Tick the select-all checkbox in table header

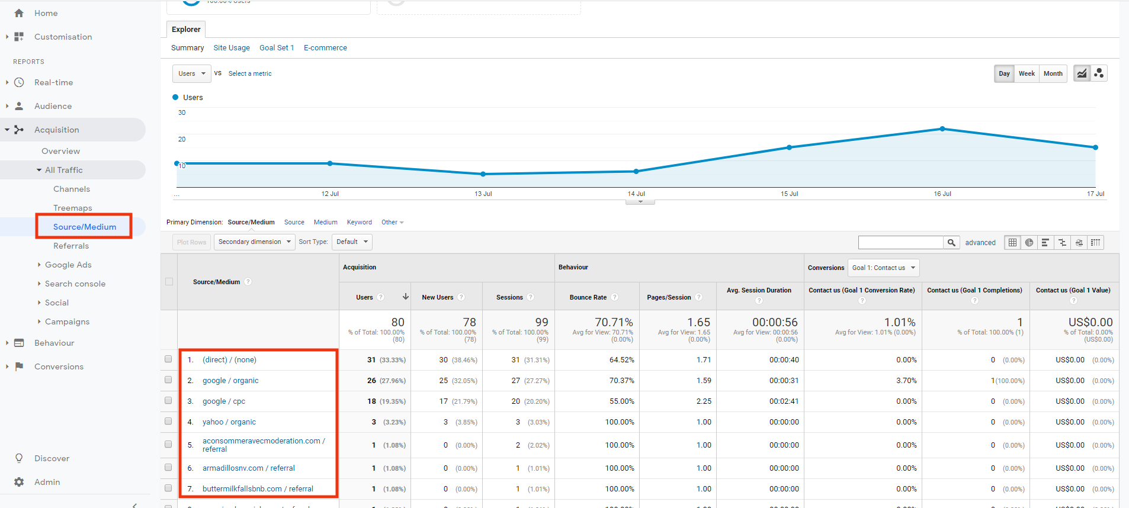[169, 282]
